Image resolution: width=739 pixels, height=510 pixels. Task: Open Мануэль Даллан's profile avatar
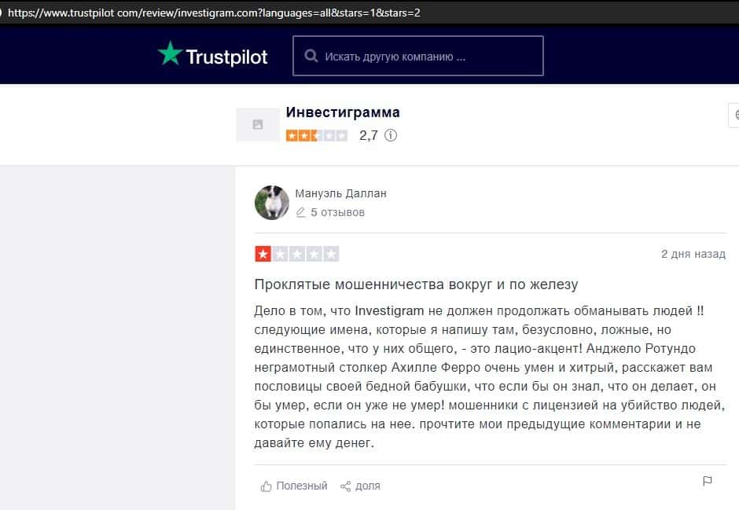pyautogui.click(x=272, y=203)
